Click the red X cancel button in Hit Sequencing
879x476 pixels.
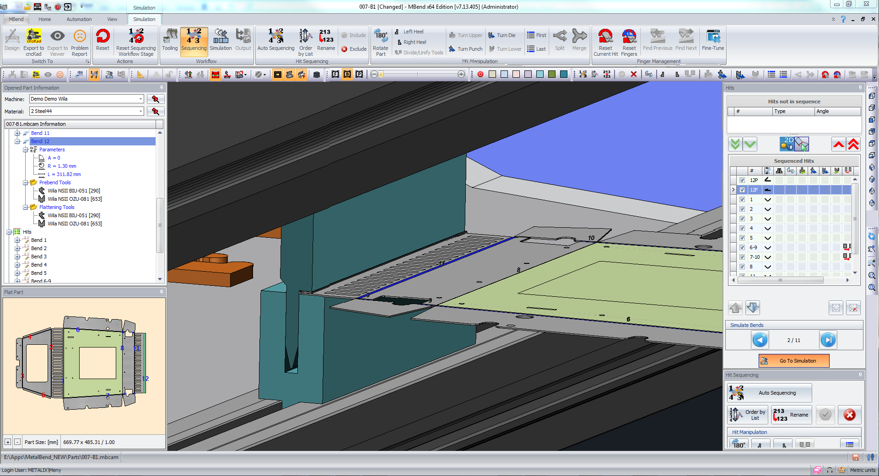click(x=850, y=415)
